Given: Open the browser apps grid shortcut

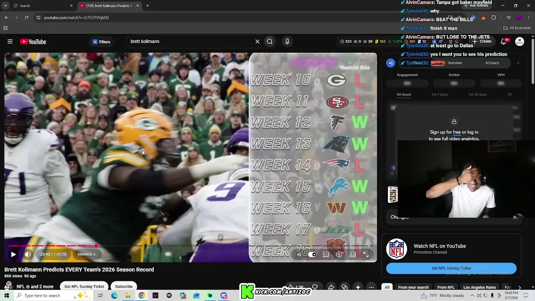Looking at the screenshot, I should pyautogui.click(x=5, y=28).
